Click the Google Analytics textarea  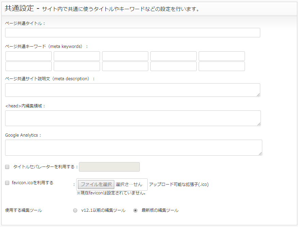point(134,148)
